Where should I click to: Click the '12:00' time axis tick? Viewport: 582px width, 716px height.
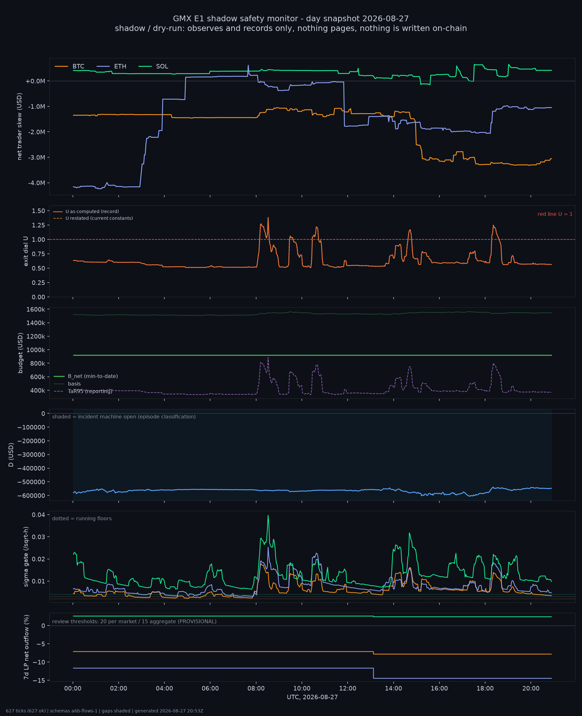point(347,689)
